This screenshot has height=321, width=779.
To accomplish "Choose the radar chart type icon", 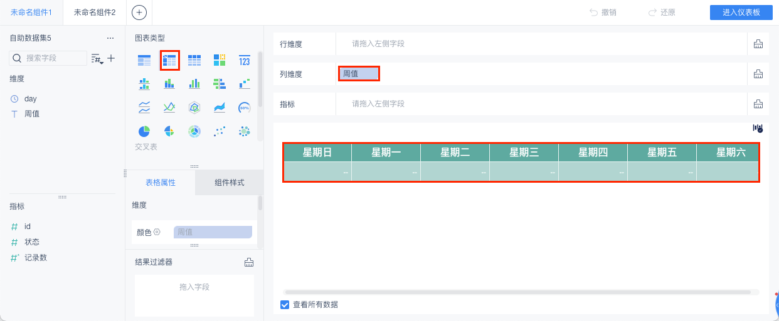I will 194,108.
